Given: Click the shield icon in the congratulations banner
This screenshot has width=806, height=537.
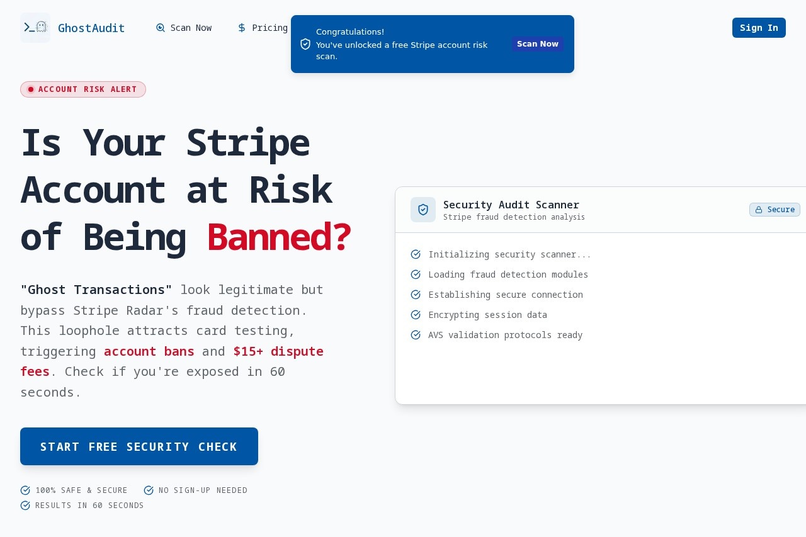Looking at the screenshot, I should (305, 44).
